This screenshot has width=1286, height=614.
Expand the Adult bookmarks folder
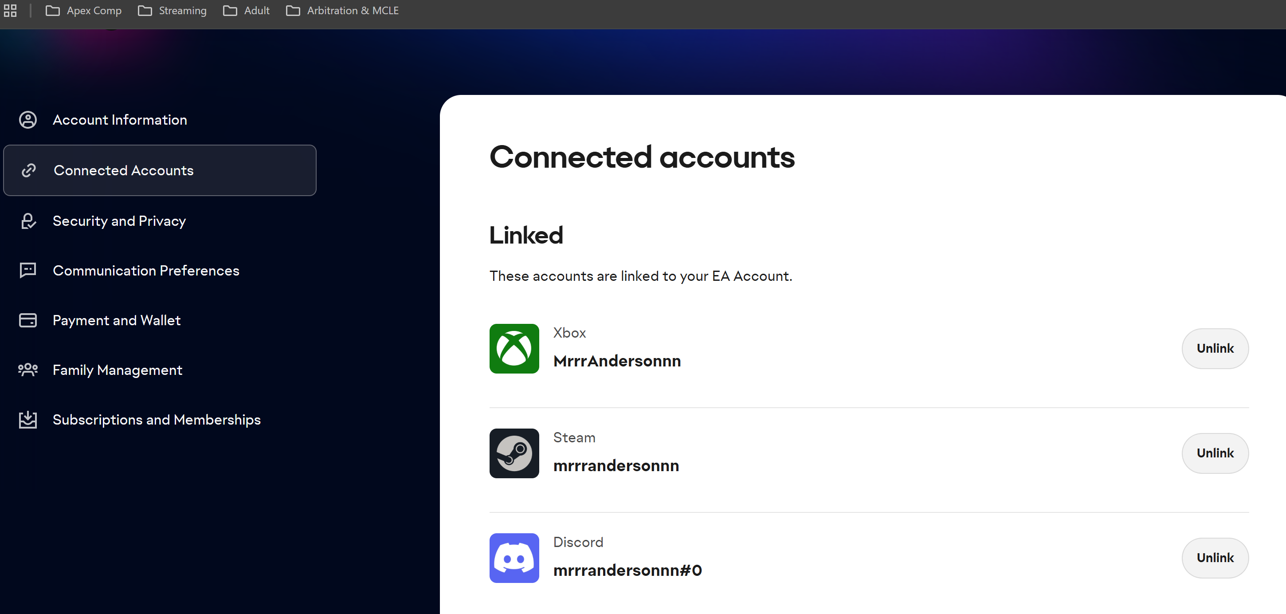pyautogui.click(x=247, y=11)
